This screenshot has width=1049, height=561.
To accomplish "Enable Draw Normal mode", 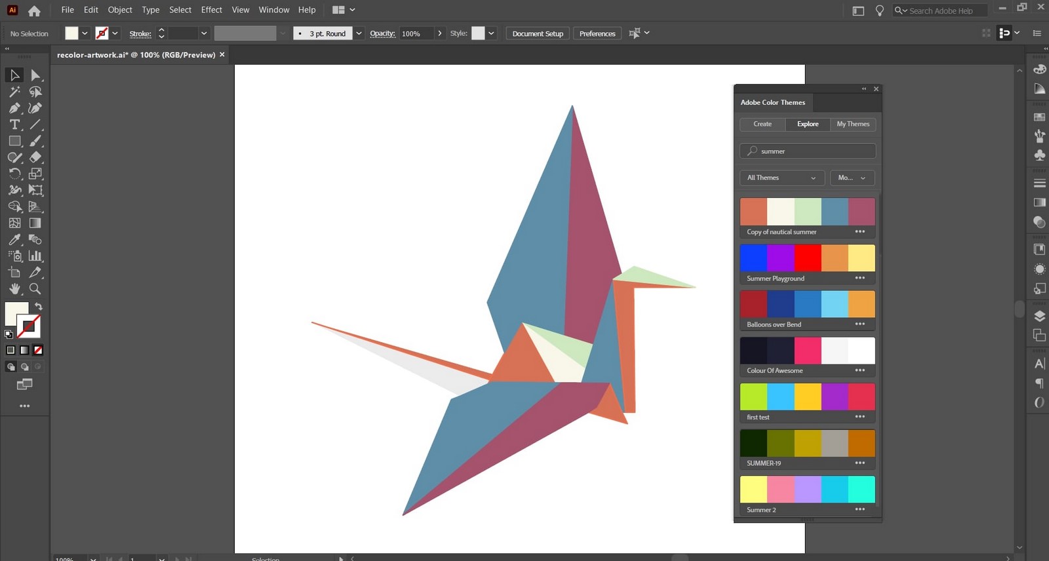I will 10,367.
